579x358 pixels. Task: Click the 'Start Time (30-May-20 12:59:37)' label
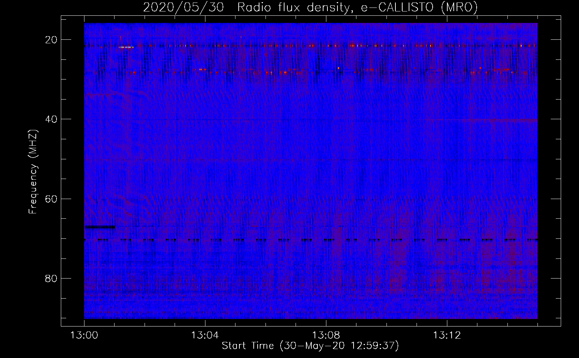pos(310,346)
